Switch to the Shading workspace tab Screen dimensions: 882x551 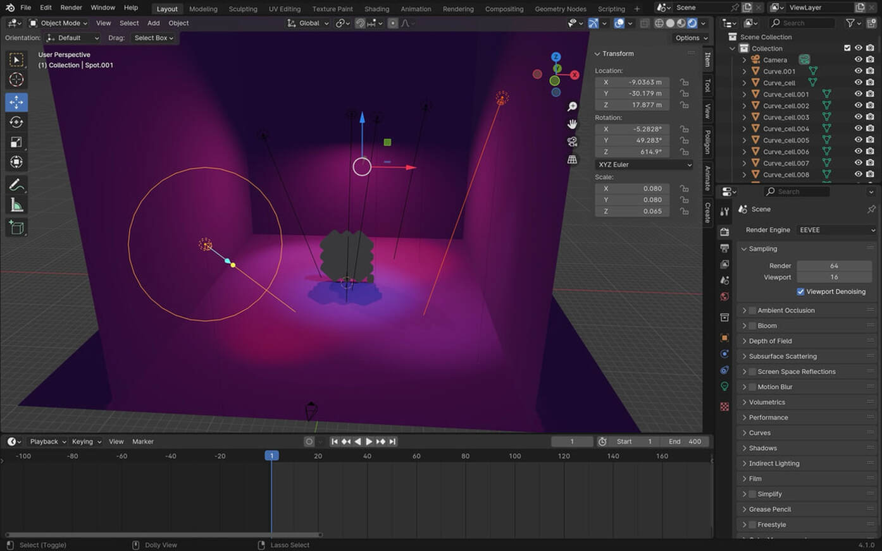[376, 9]
